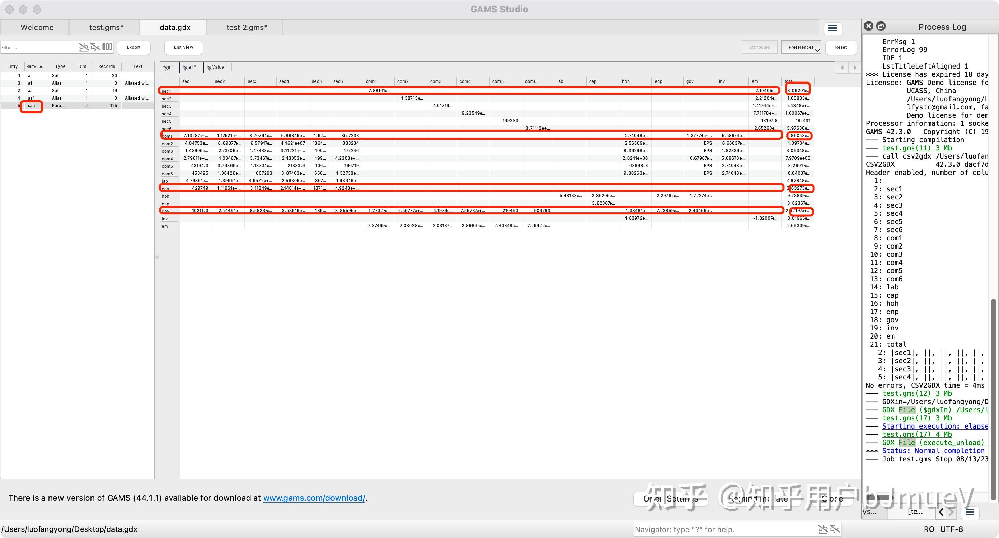This screenshot has height=538, width=999.
Task: Switch to the test.gms tab
Action: click(106, 28)
